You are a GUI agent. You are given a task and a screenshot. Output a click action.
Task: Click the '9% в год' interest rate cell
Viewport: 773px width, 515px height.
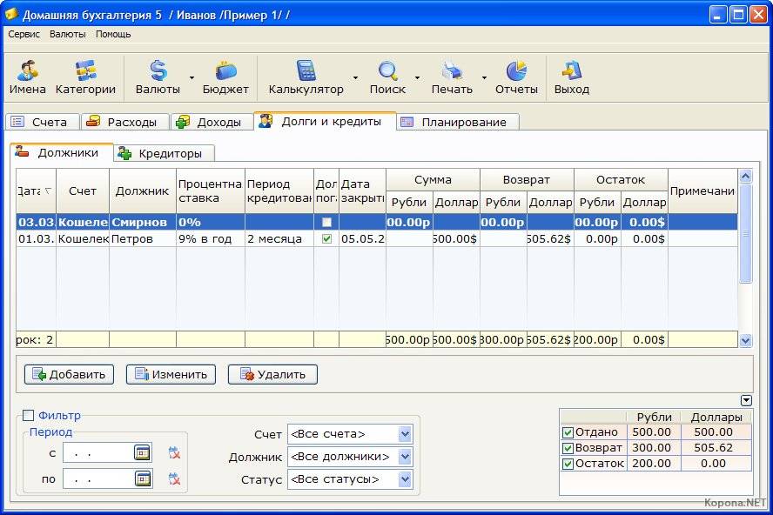click(x=211, y=239)
